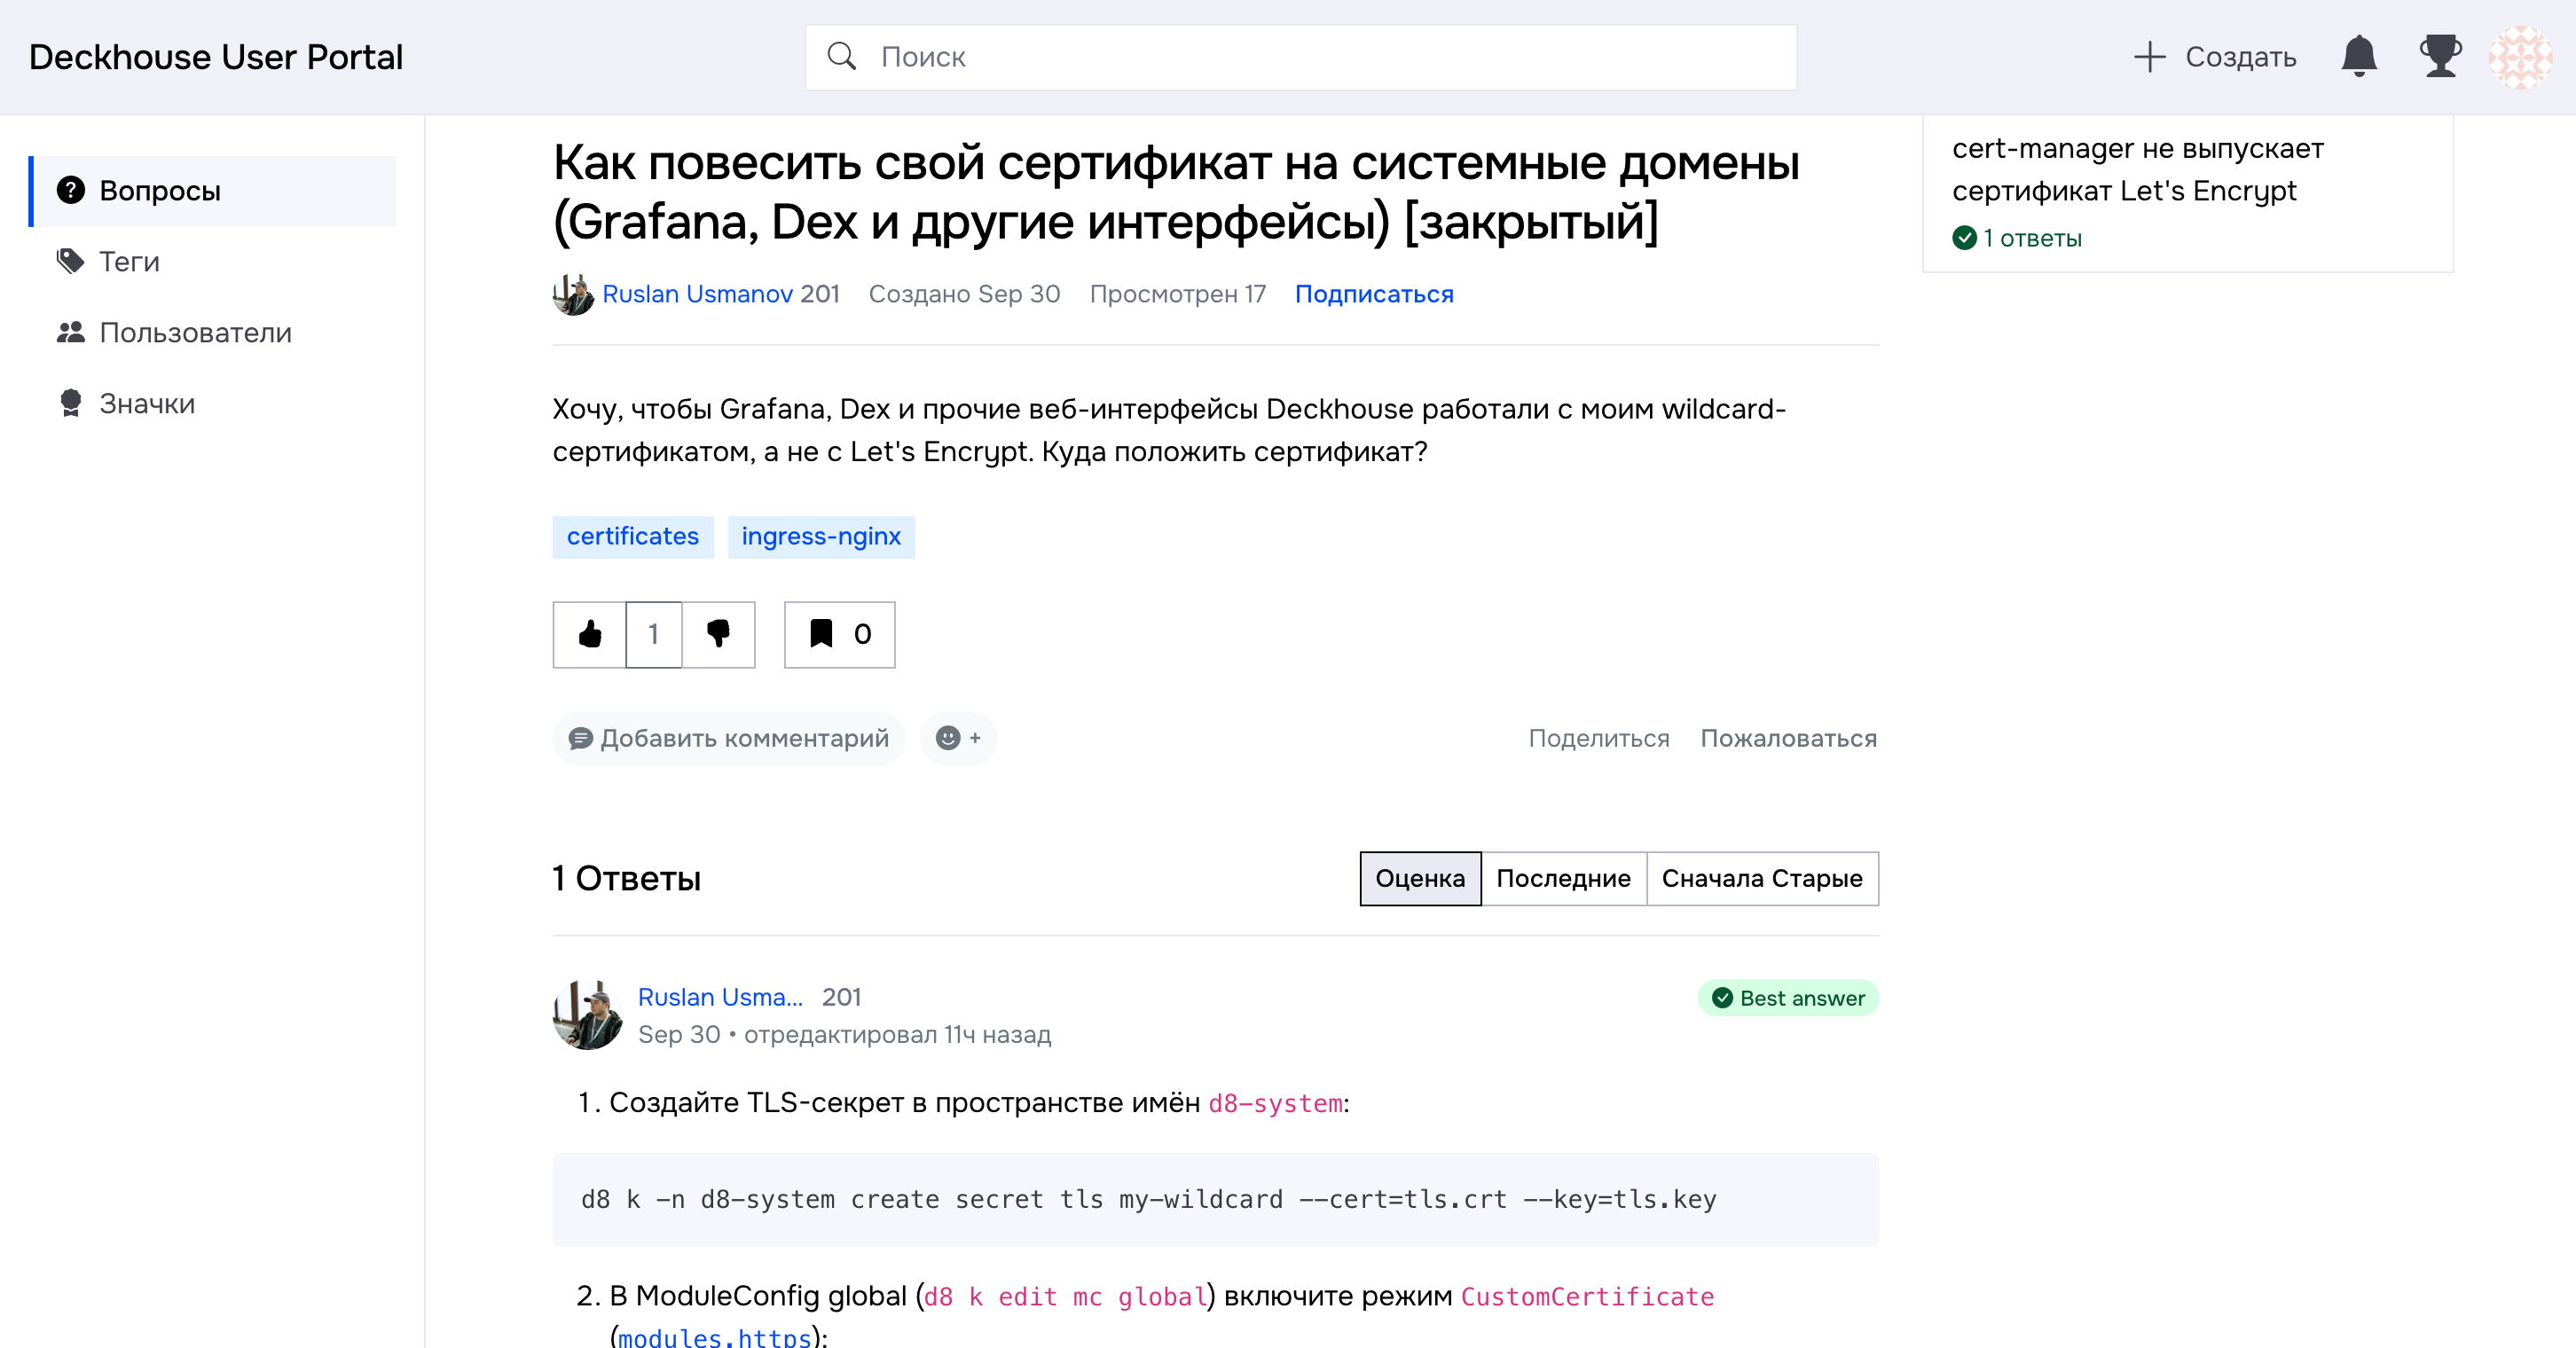This screenshot has width=2576, height=1348.
Task: Click the search magnifier icon
Action: pos(842,56)
